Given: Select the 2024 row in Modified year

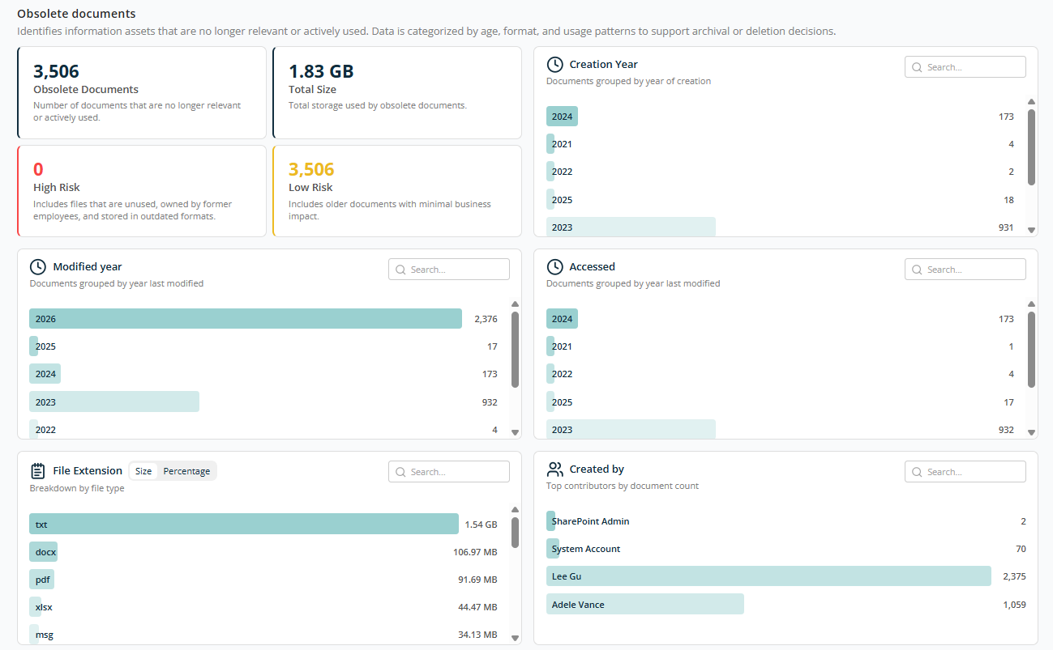Looking at the screenshot, I should 263,374.
